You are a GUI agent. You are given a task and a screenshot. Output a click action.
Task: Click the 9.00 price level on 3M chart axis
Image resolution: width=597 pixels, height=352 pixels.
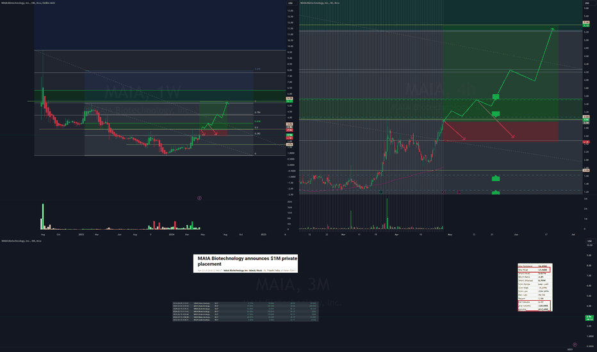(589, 255)
